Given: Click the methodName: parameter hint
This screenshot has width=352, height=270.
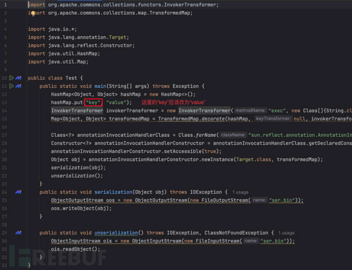Looking at the screenshot, I should pyautogui.click(x=250, y=111).
